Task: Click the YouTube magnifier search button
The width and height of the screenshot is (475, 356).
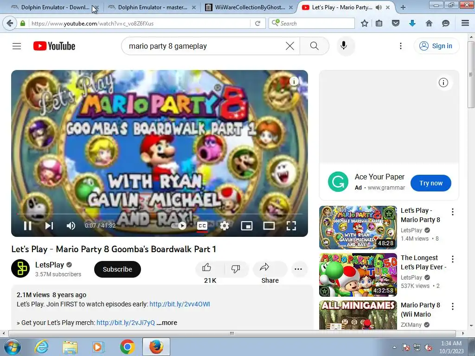Action: click(315, 46)
